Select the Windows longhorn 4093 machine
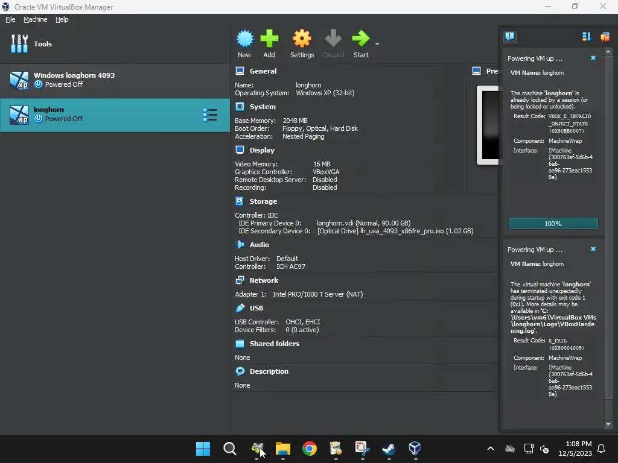The width and height of the screenshot is (618, 463). click(115, 80)
